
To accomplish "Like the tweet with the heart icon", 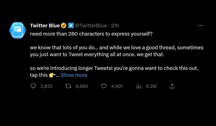I will coord(104,86).
